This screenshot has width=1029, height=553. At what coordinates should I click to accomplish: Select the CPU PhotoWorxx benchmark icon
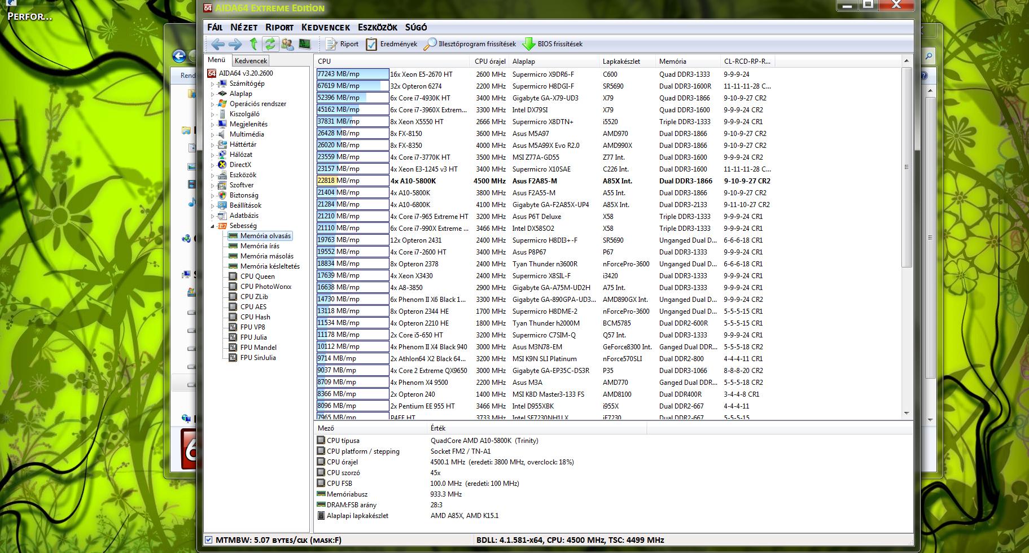(x=233, y=287)
